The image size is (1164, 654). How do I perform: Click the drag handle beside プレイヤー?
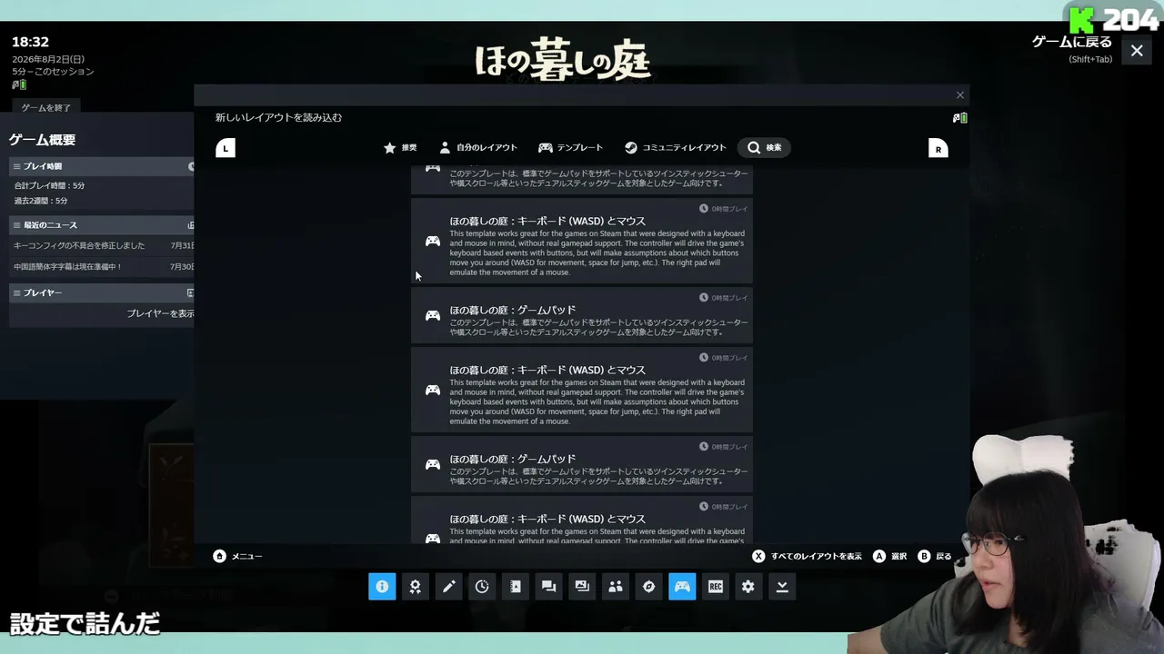coord(17,292)
